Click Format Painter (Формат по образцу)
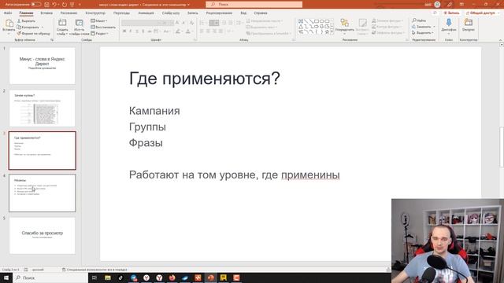The image size is (504, 283). pos(33,33)
